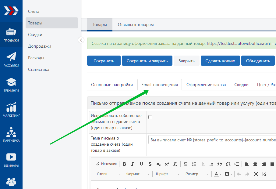This screenshot has width=276, height=189.
Task: Apply bold formatting in editor
Action: [124, 164]
